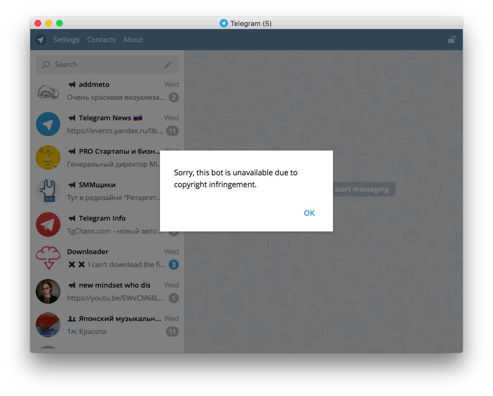Image resolution: width=493 pixels, height=396 pixels.
Task: Click unread badge 1 on new mindset who dis
Action: coord(174,298)
